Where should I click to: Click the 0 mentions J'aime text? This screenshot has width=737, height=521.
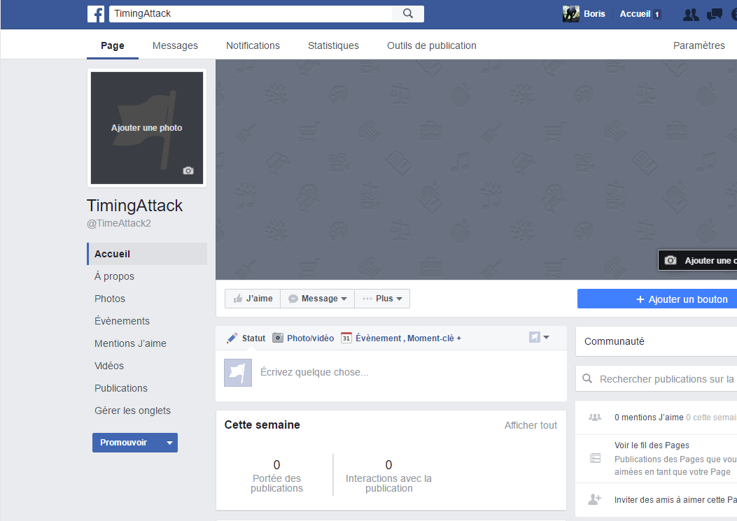tap(649, 417)
